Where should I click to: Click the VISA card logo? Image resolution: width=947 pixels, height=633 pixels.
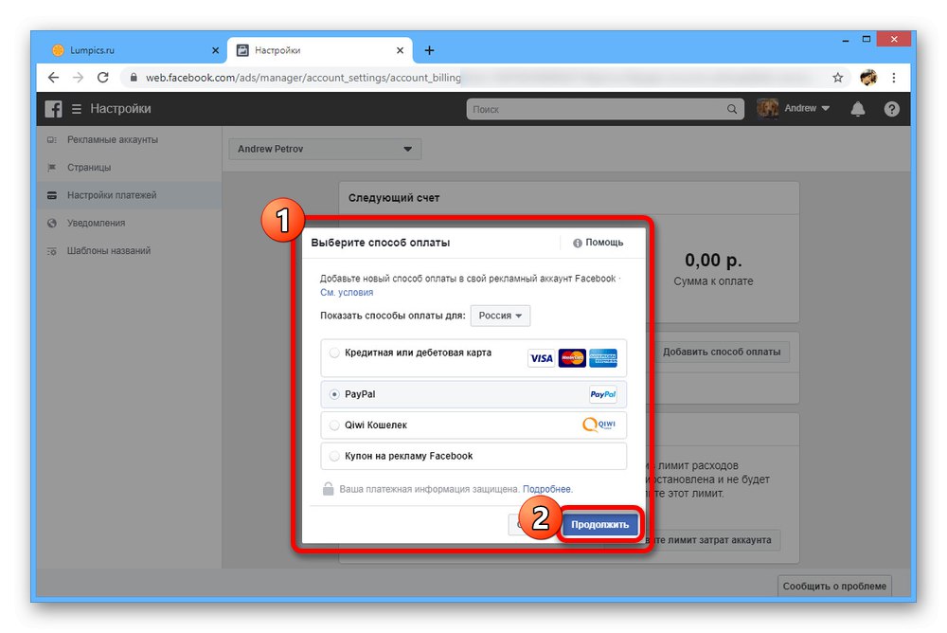[x=541, y=358]
